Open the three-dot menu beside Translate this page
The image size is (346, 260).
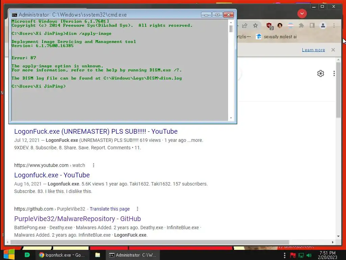[137, 209]
